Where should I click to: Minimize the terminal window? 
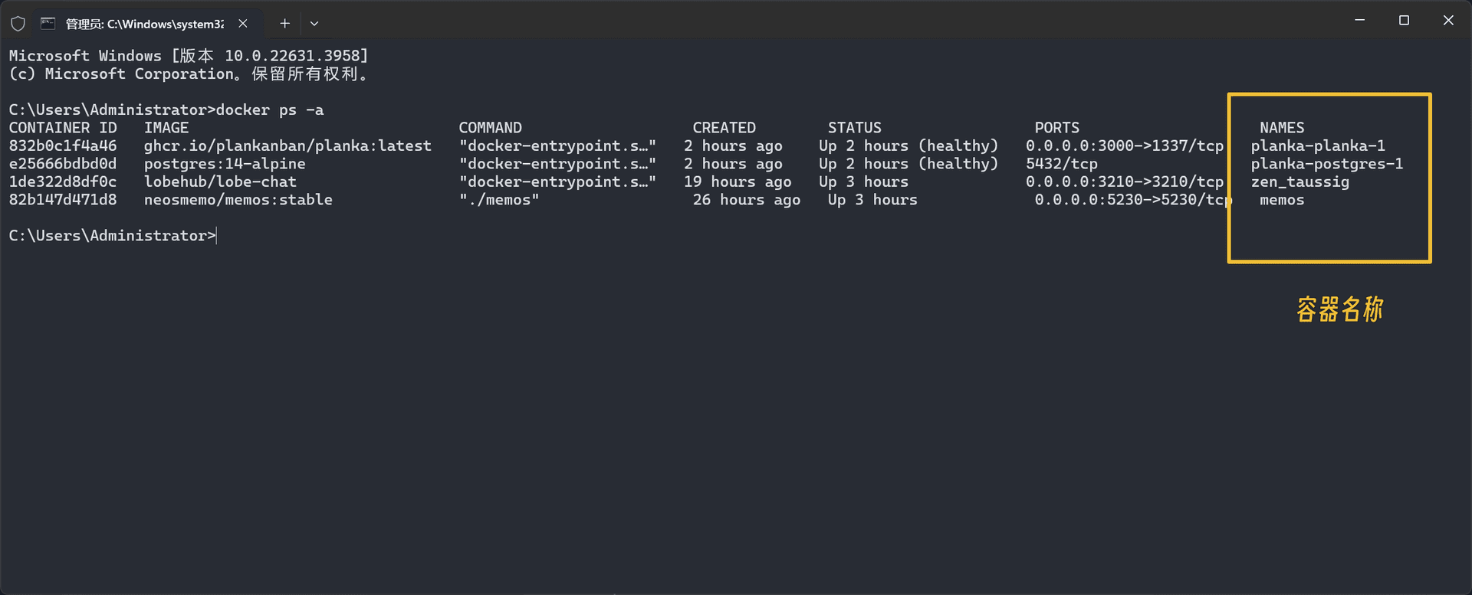point(1359,21)
